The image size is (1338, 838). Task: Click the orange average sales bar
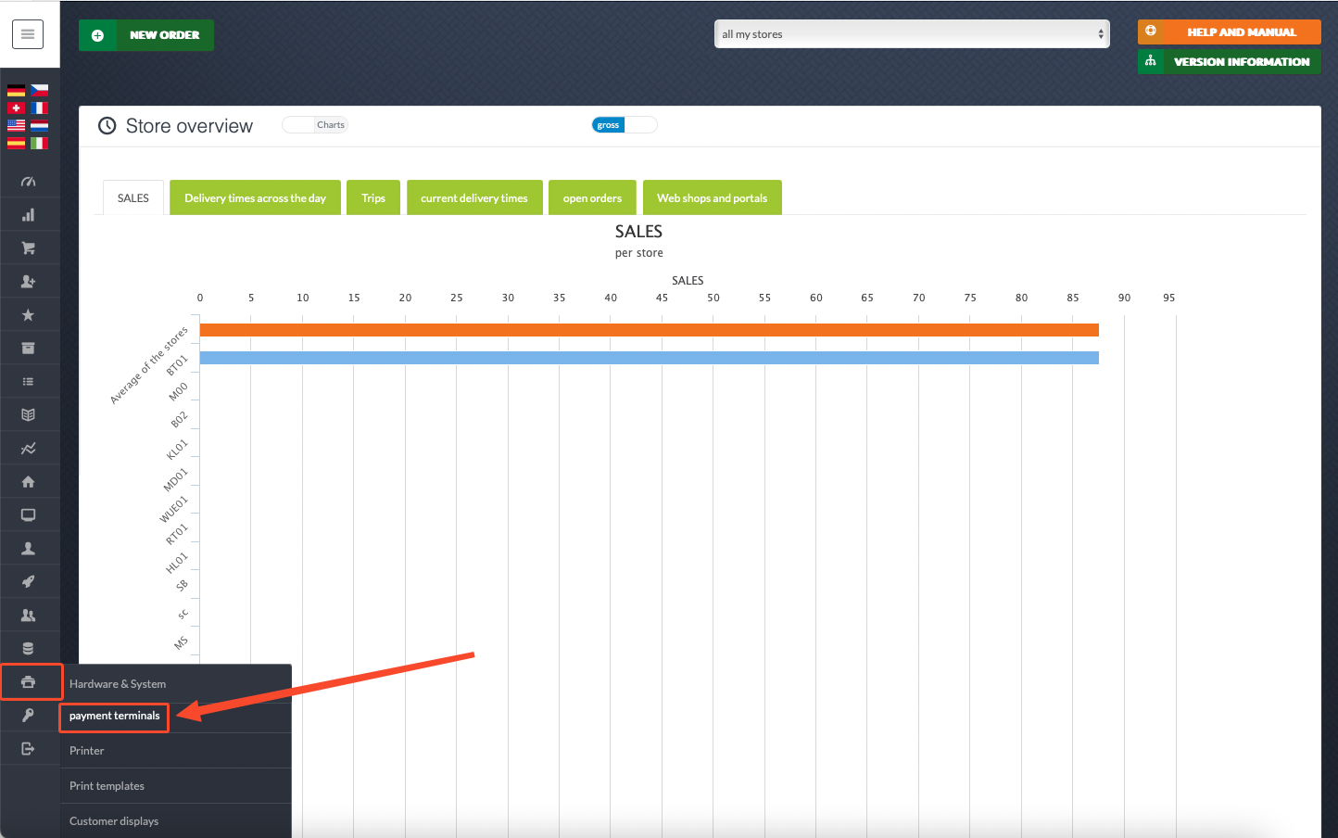pyautogui.click(x=650, y=330)
